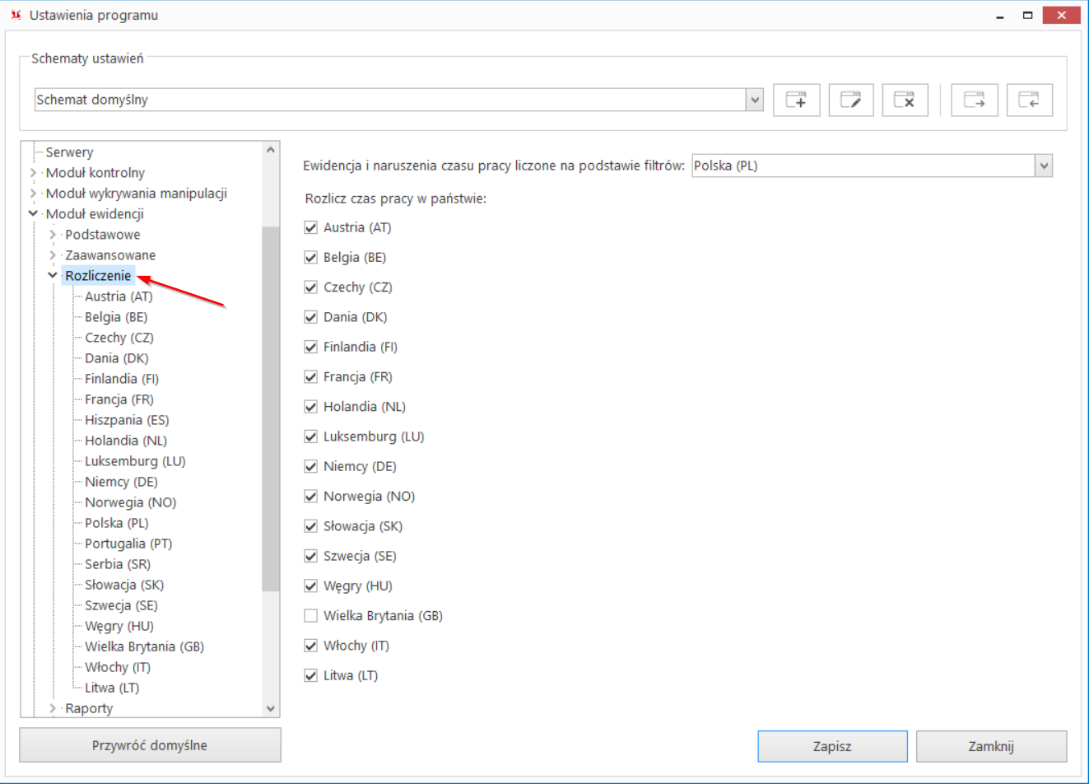
Task: Open the Schemat domyślny dropdown
Action: coord(755,100)
